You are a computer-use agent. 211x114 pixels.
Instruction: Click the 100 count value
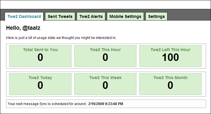tap(170, 57)
